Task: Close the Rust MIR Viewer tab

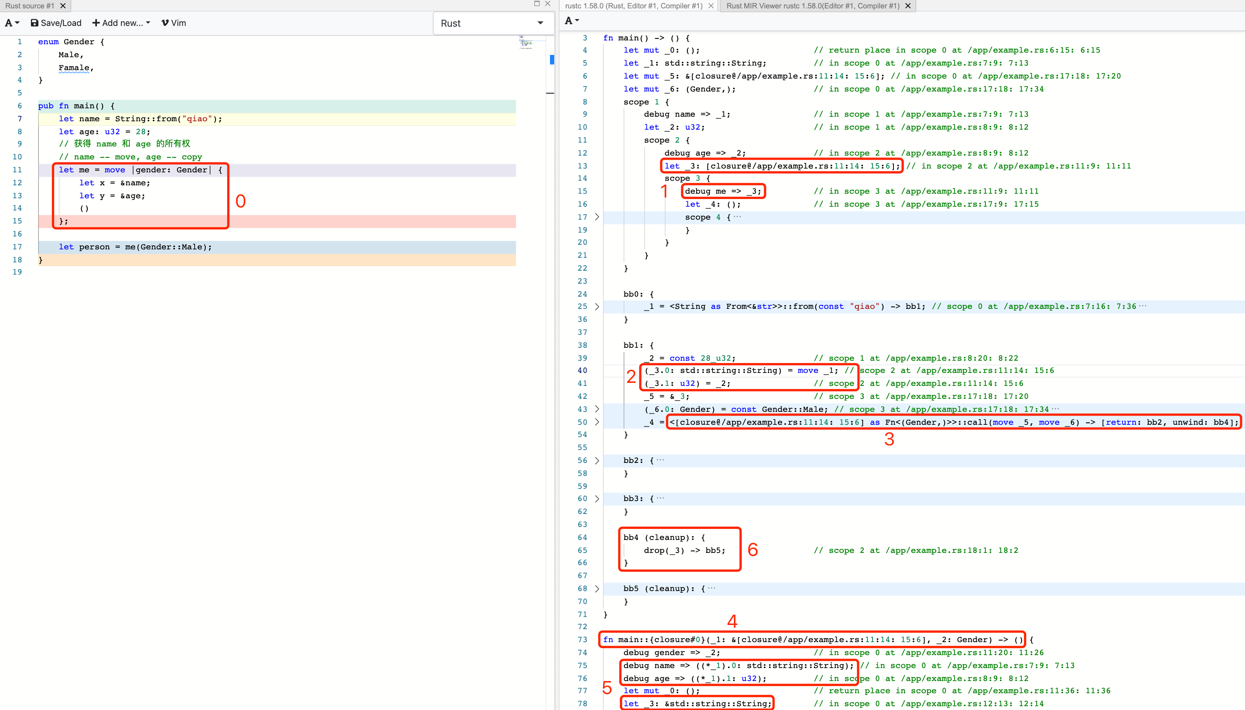Action: (x=908, y=6)
